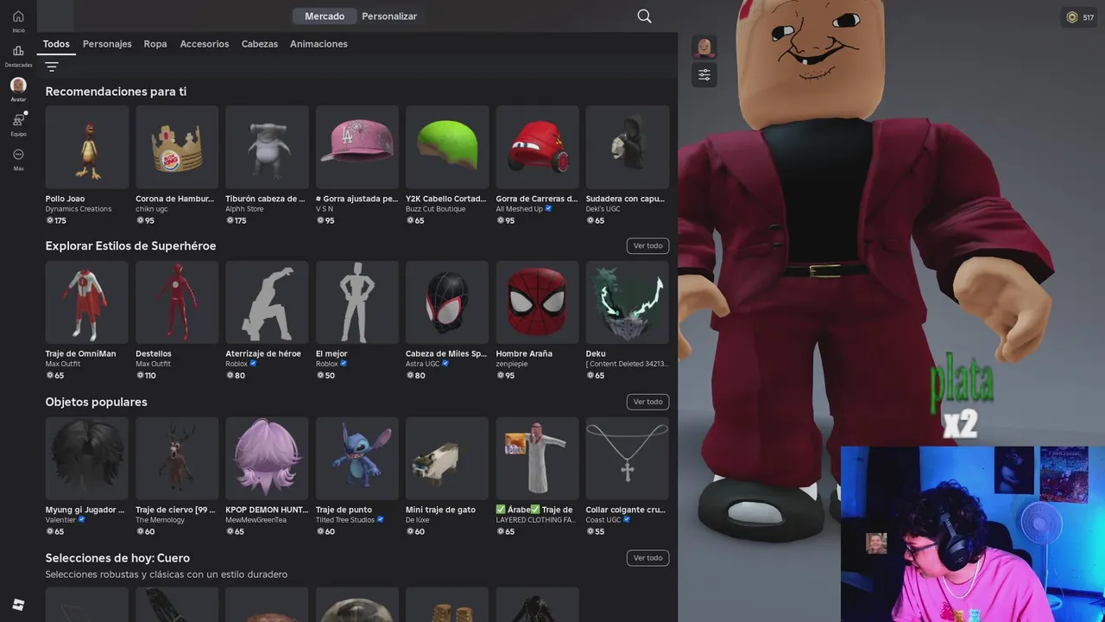The image size is (1105, 622).
Task: Select the Todos tab
Action: 56,44
